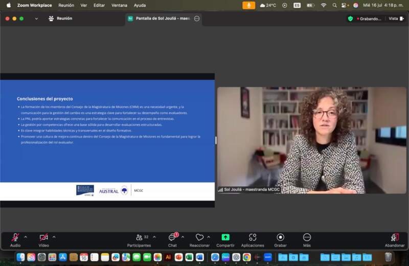The width and height of the screenshot is (409, 266).
Task: Open the Participantes panel
Action: click(139, 240)
